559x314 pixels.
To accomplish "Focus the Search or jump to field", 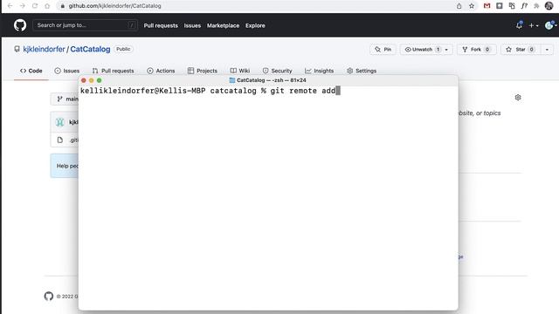I will pos(86,25).
